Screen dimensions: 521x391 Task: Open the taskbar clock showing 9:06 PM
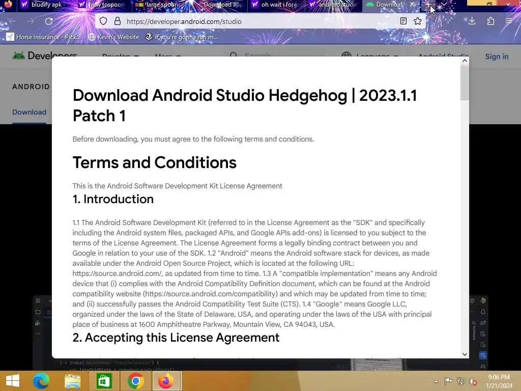tap(499, 381)
